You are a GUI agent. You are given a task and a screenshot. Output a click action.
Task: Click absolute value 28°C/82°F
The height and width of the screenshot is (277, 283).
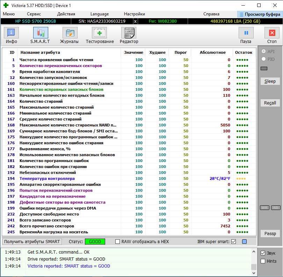(x=220, y=178)
